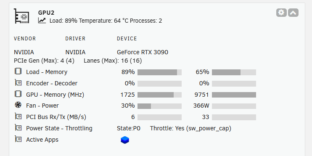Click the 30% fan speed bar

point(160,106)
